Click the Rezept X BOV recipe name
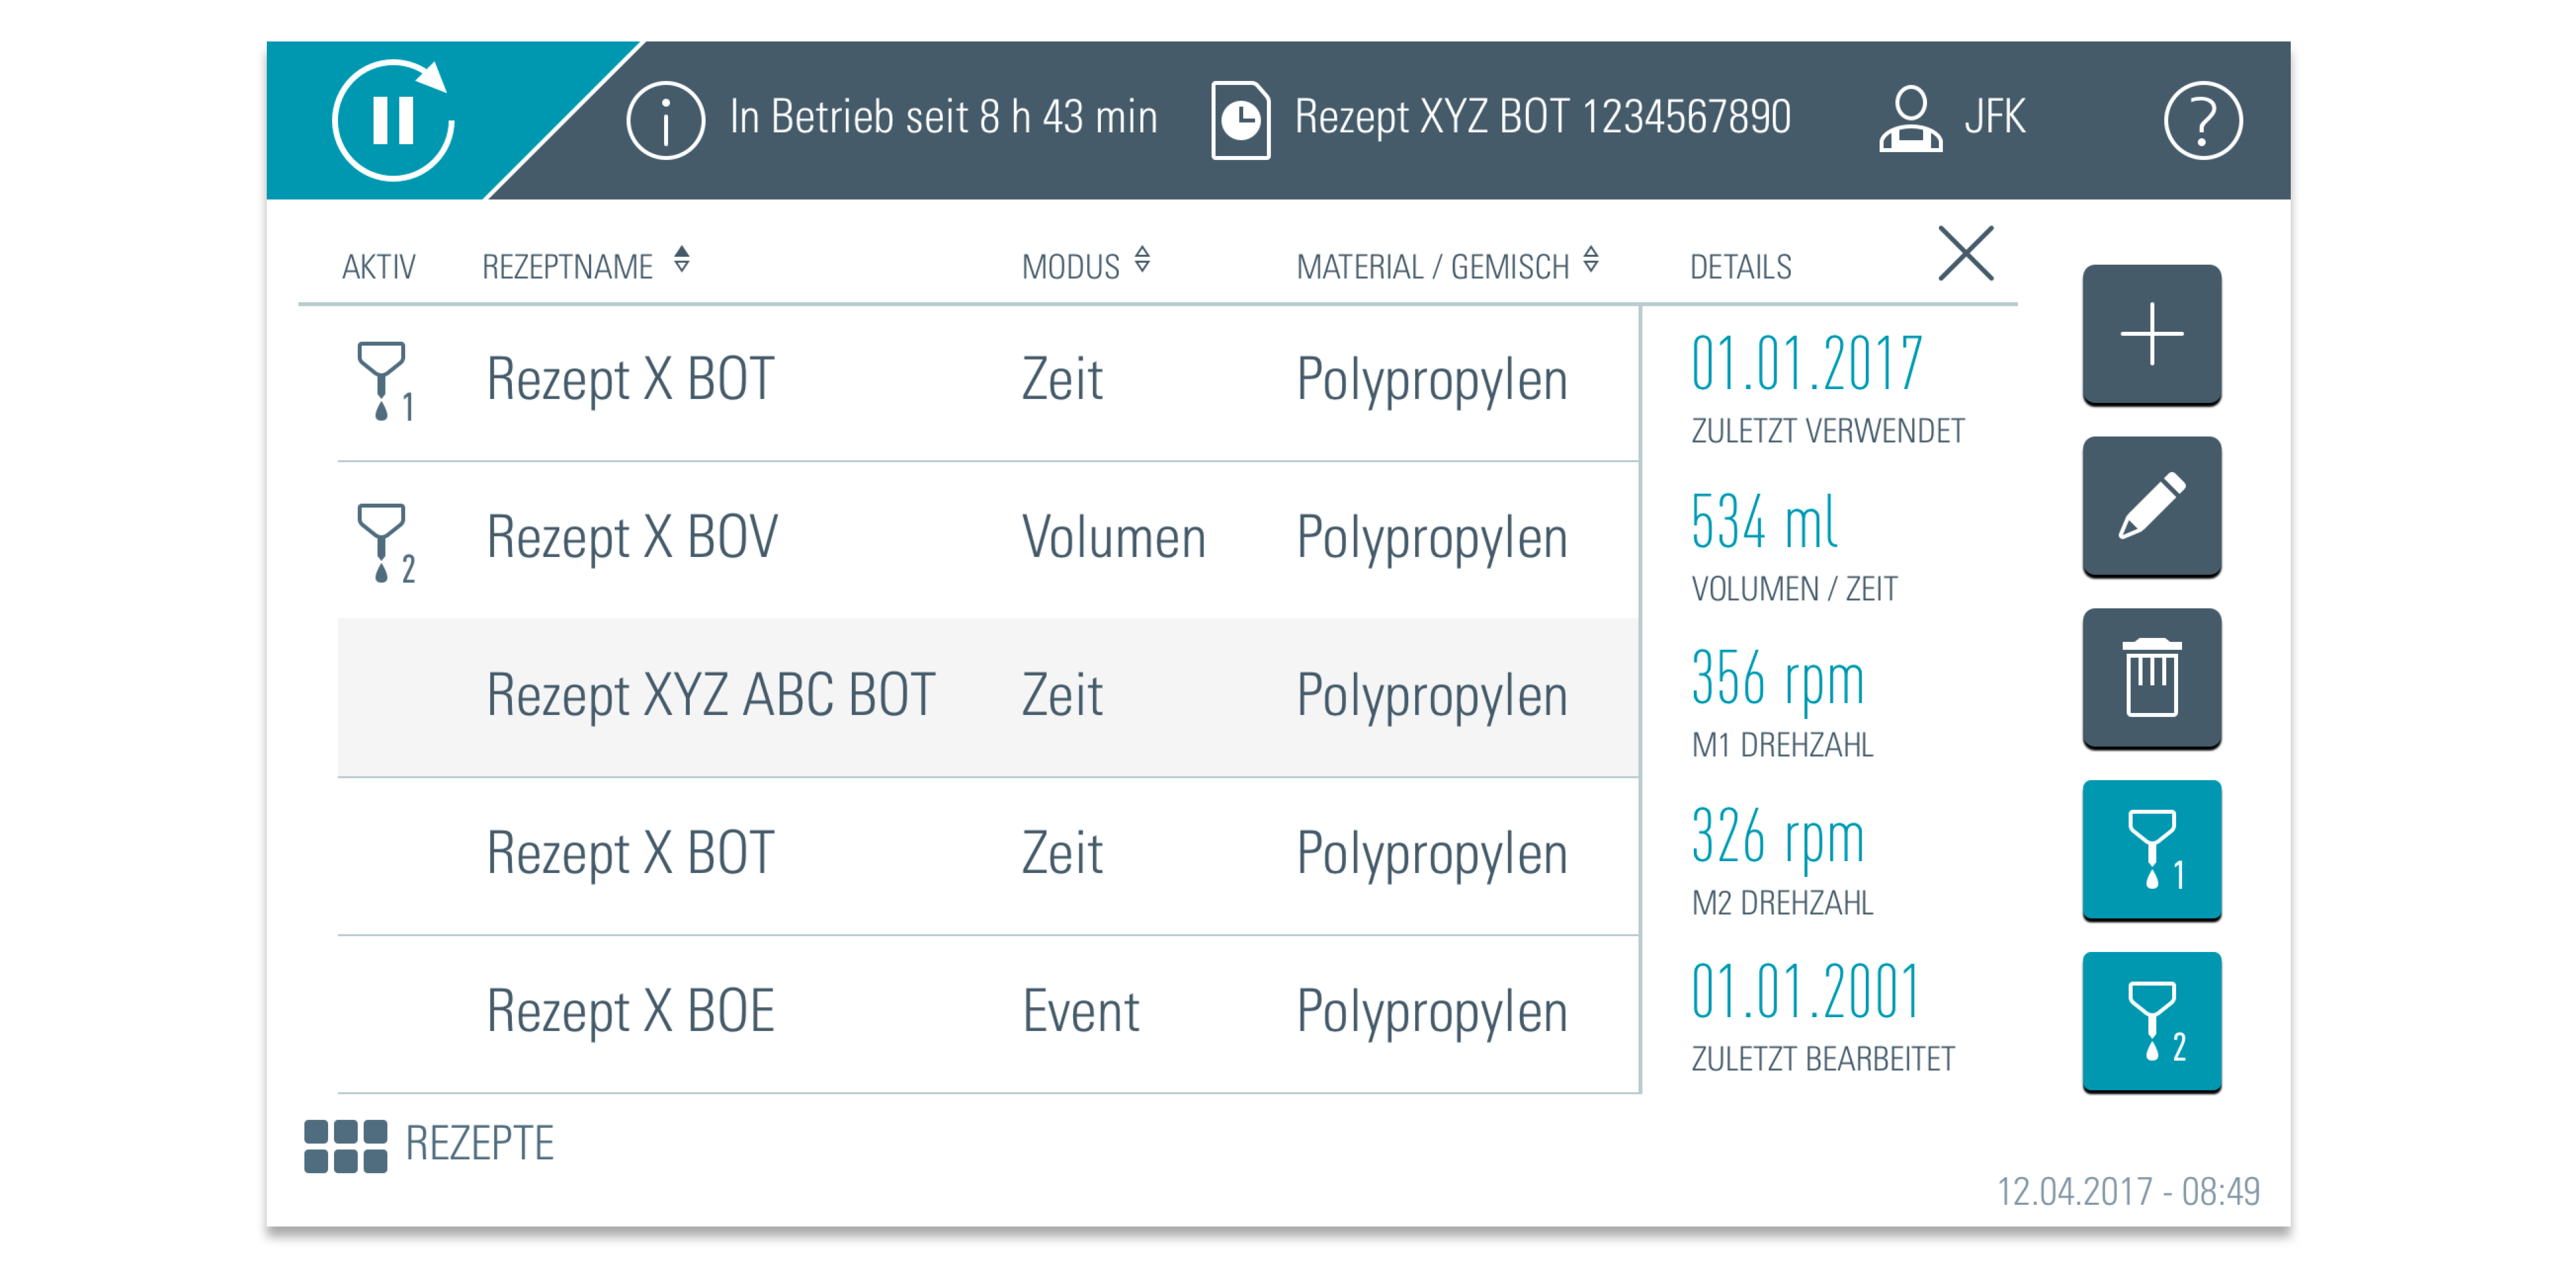Image resolution: width=2576 pixels, height=1268 pixels. (632, 538)
